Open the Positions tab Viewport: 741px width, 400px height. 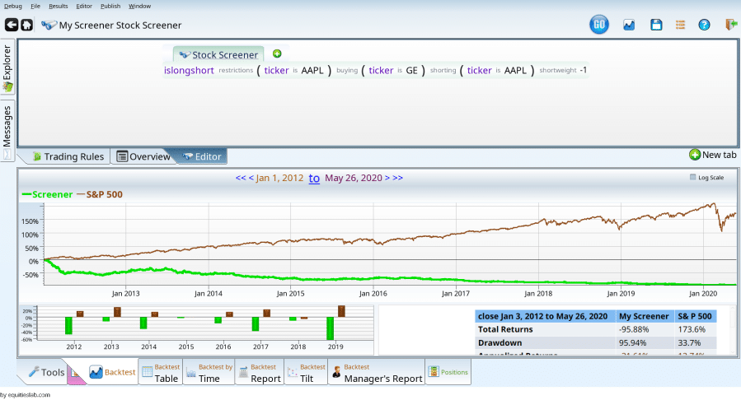pyautogui.click(x=448, y=372)
